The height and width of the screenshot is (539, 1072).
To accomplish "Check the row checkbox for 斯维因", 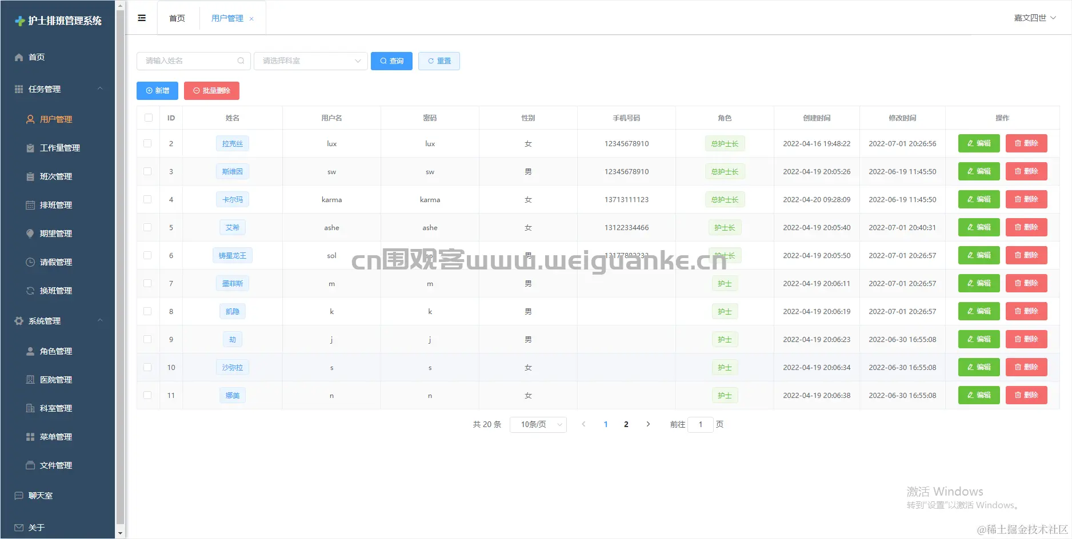I will 147,171.
